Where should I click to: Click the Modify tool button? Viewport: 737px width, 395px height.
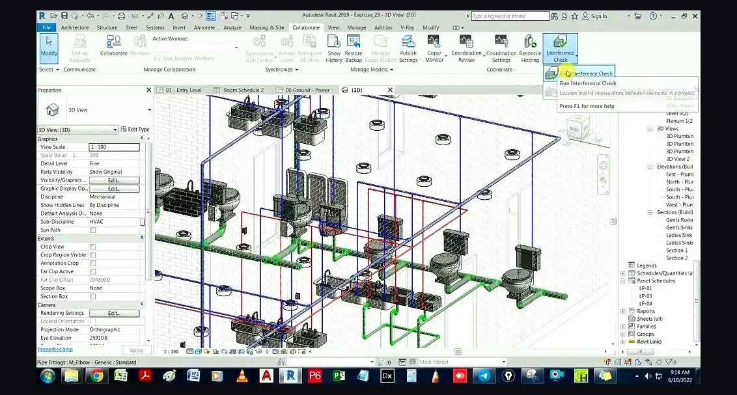[49, 48]
